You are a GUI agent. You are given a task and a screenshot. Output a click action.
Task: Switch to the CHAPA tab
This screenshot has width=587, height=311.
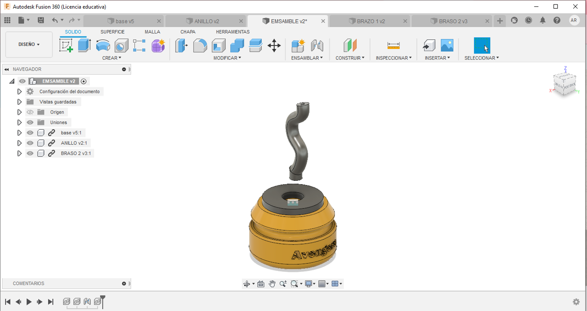pyautogui.click(x=188, y=32)
